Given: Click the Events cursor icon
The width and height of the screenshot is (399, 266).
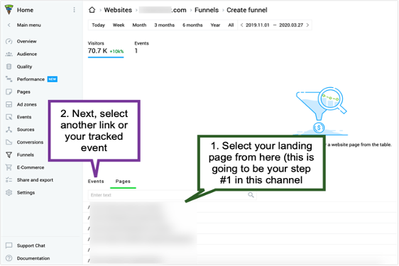Looking at the screenshot, I should (x=9, y=117).
